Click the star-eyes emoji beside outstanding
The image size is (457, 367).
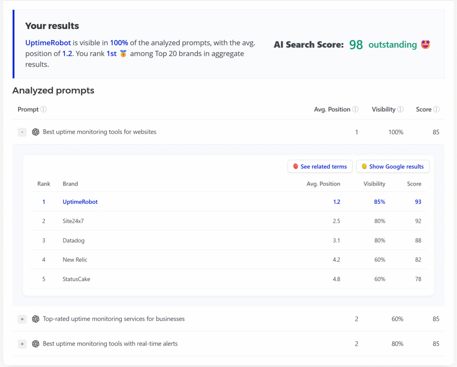pyautogui.click(x=425, y=45)
